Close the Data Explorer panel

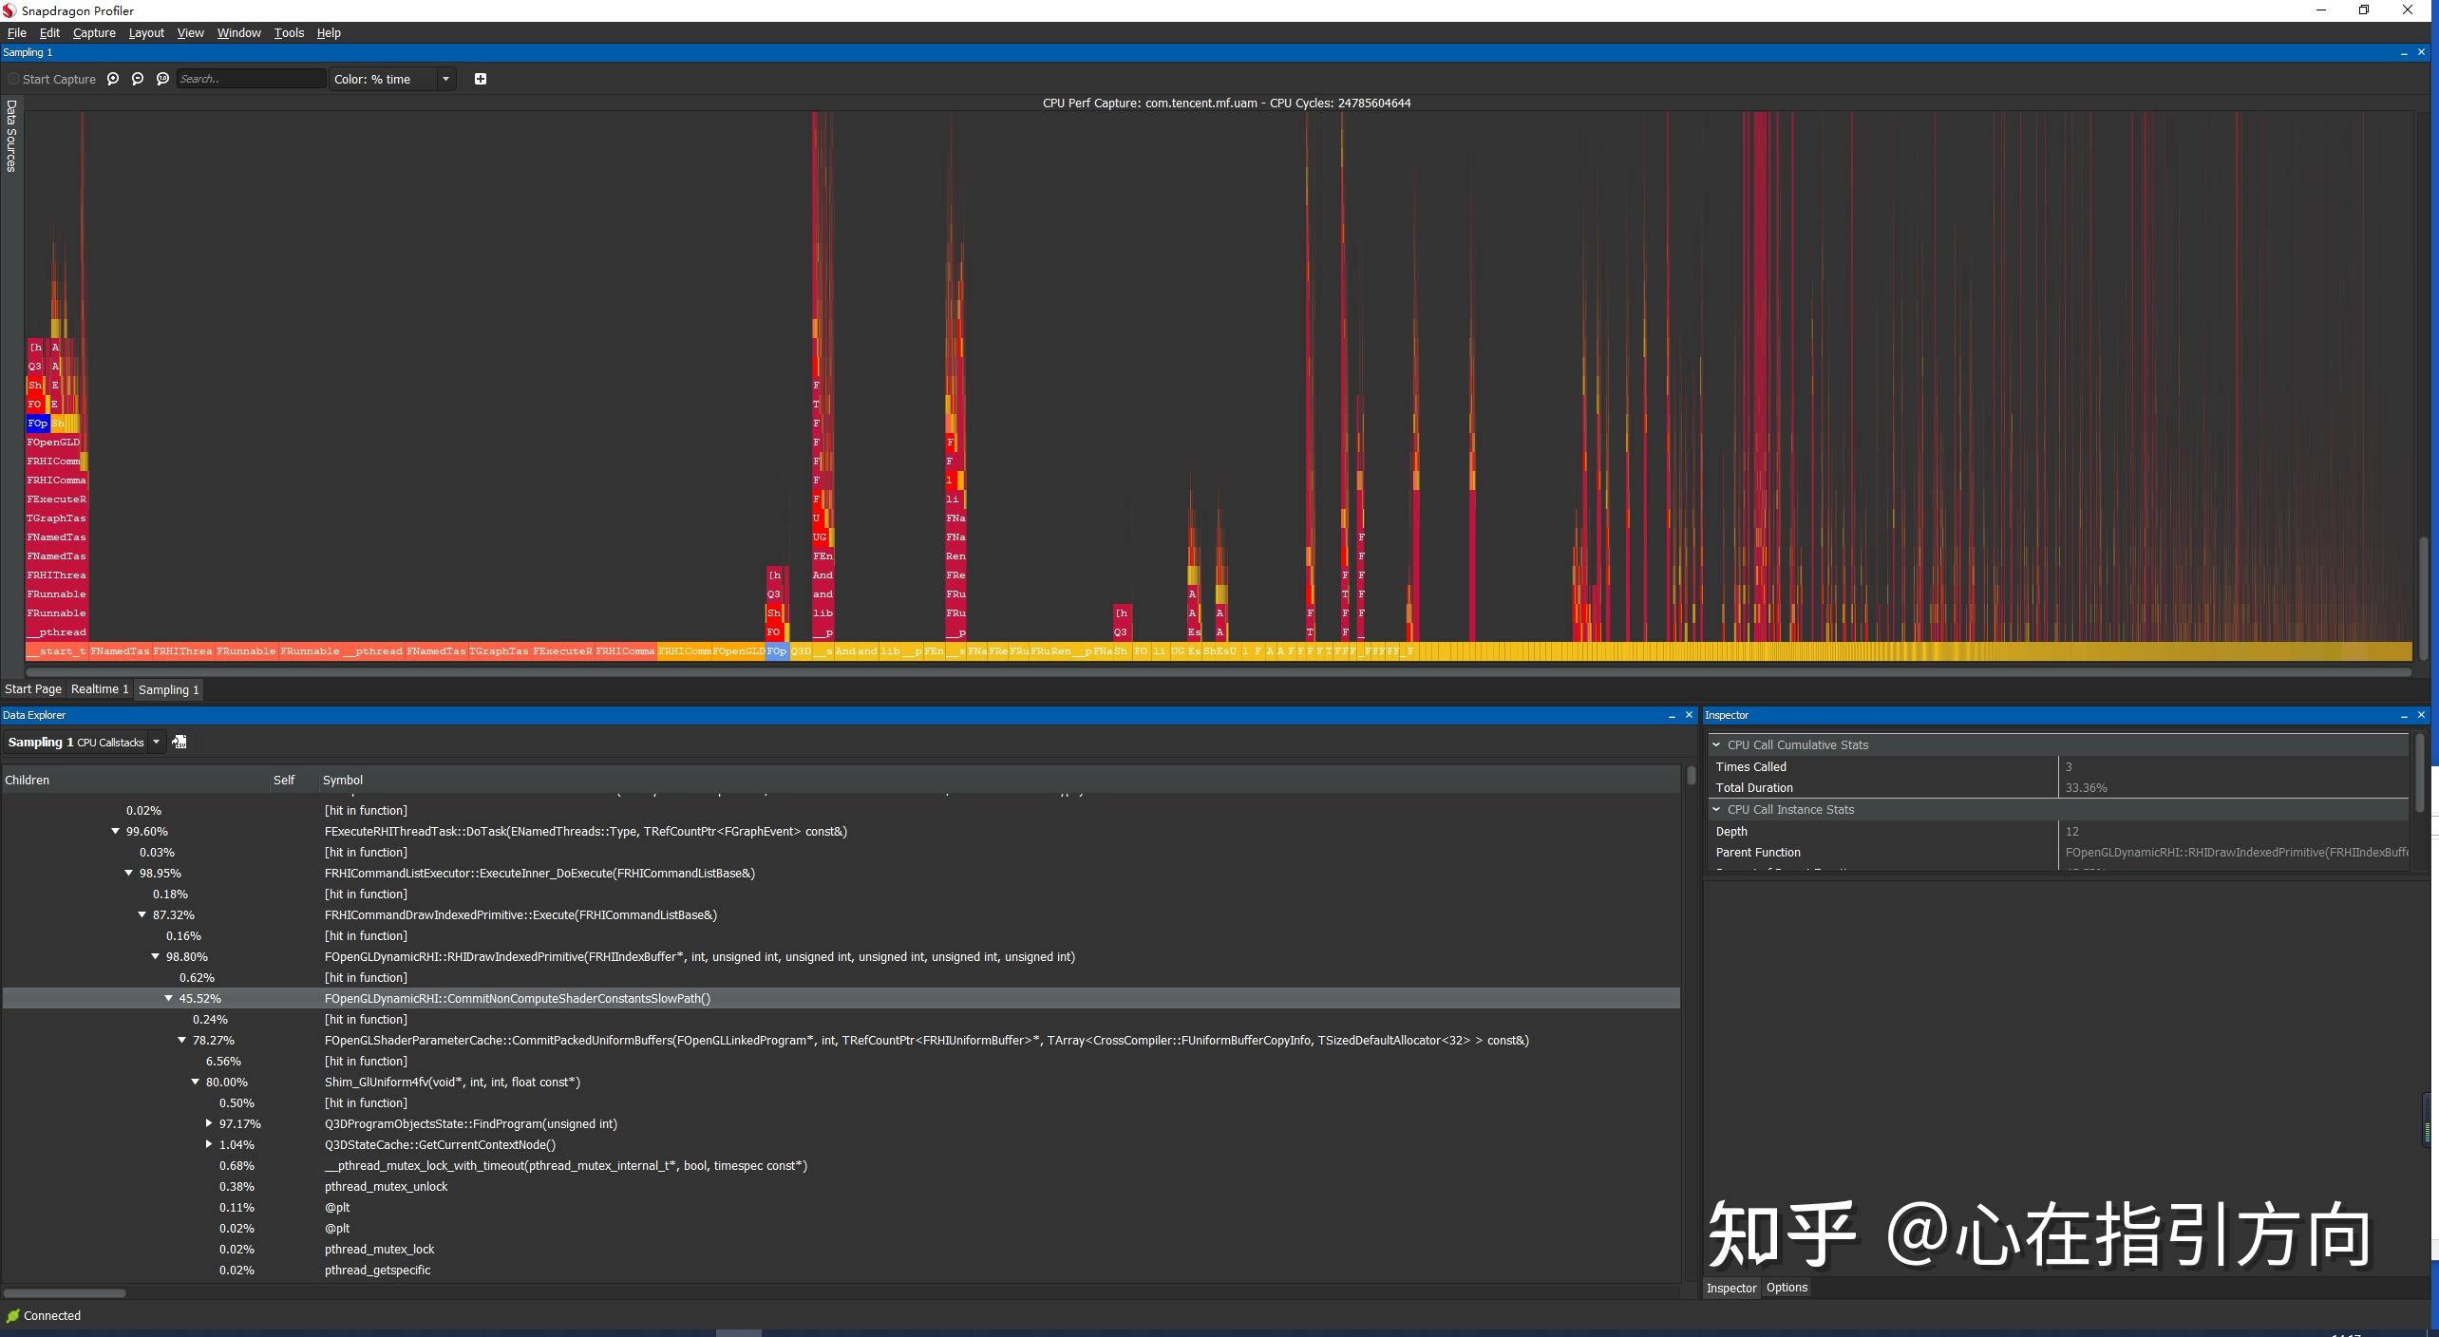pos(1689,715)
